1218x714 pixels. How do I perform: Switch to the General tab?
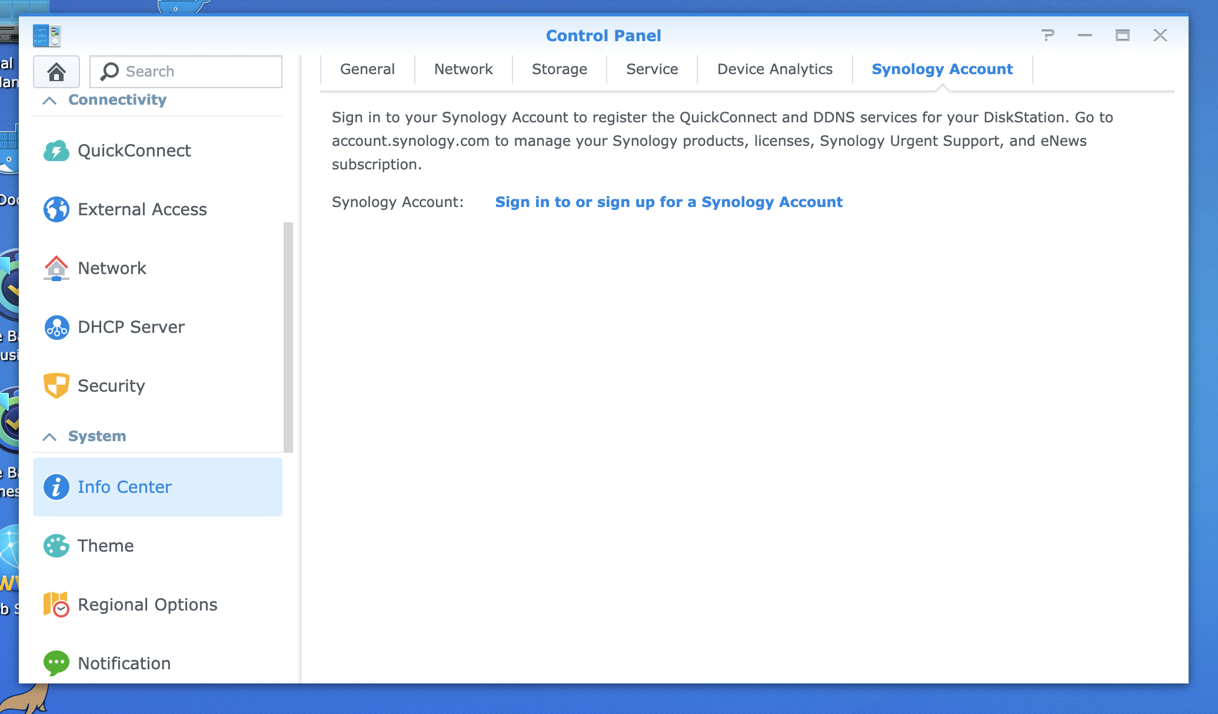[367, 70]
